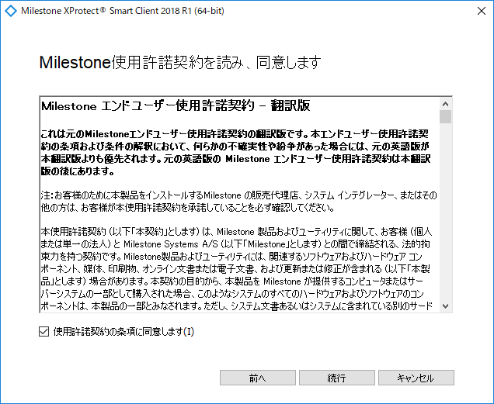Close the installer window

point(481,11)
